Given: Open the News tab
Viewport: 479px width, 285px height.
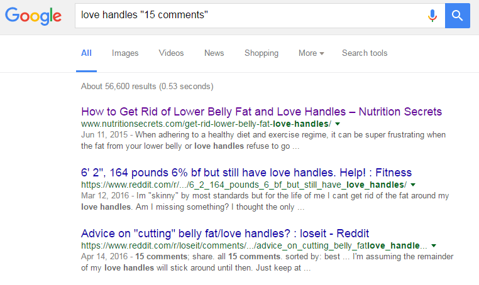Looking at the screenshot, I should pos(214,53).
